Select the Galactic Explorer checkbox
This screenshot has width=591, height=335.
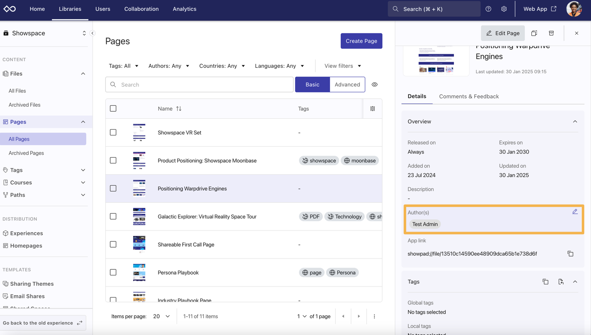pyautogui.click(x=113, y=217)
